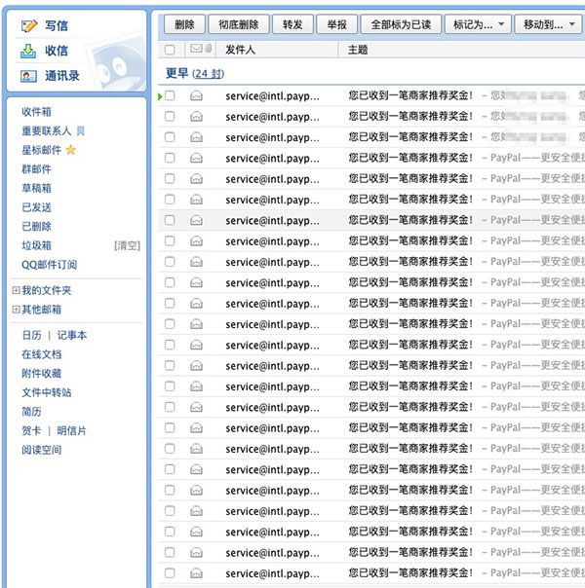The height and width of the screenshot is (588, 585).
Task: Click envelope icon in the gray highlighted row
Action: point(196,220)
